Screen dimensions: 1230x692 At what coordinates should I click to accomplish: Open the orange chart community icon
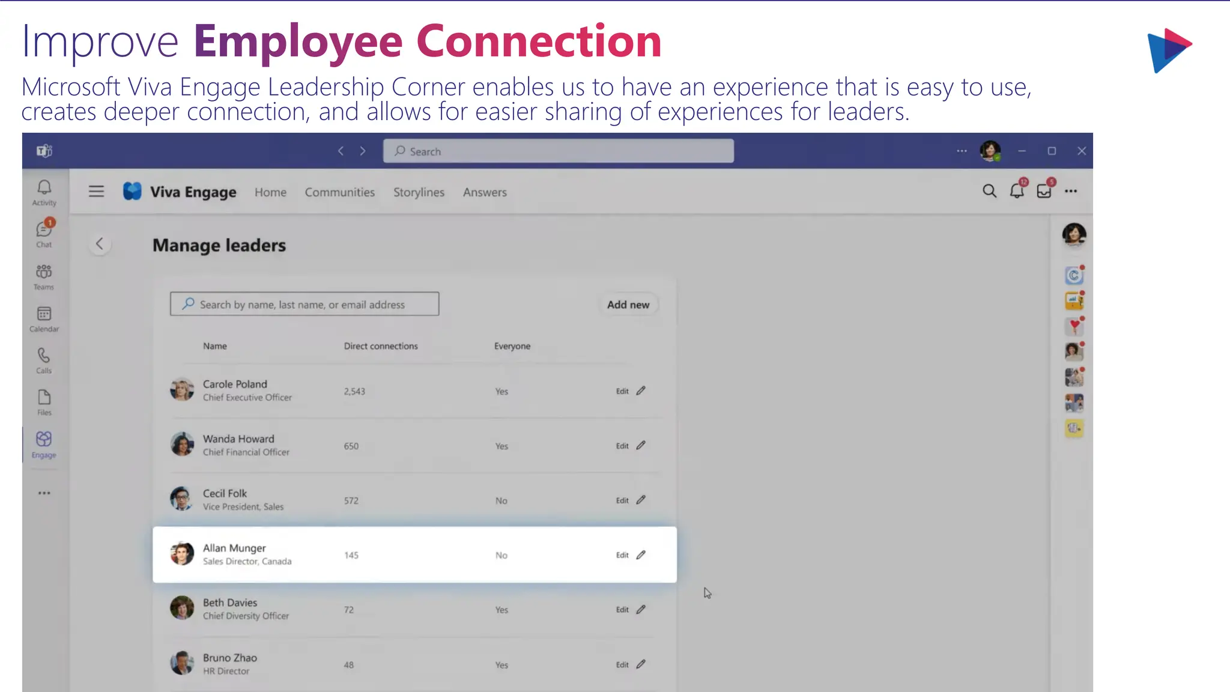pyautogui.click(x=1074, y=301)
